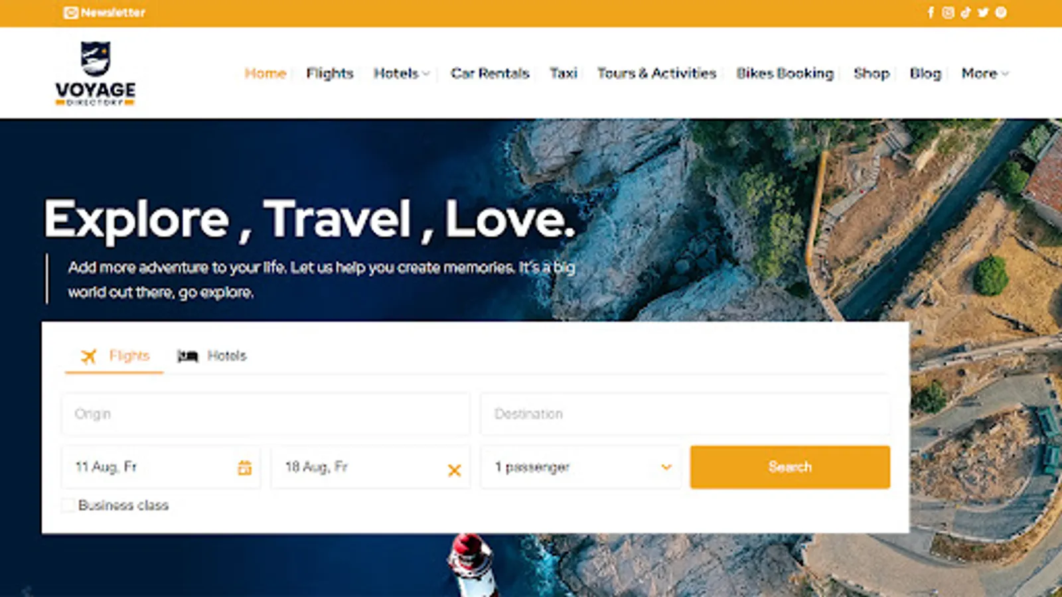Expand the More menu dropdown
This screenshot has height=597, width=1062.
tap(985, 73)
